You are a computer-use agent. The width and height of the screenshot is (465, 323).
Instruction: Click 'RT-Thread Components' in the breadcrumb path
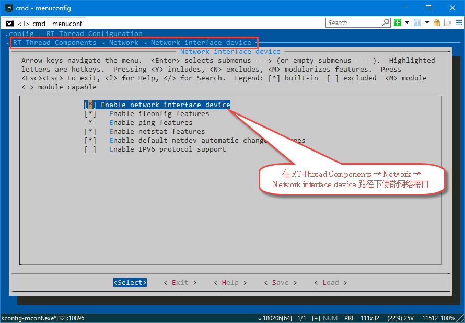54,43
